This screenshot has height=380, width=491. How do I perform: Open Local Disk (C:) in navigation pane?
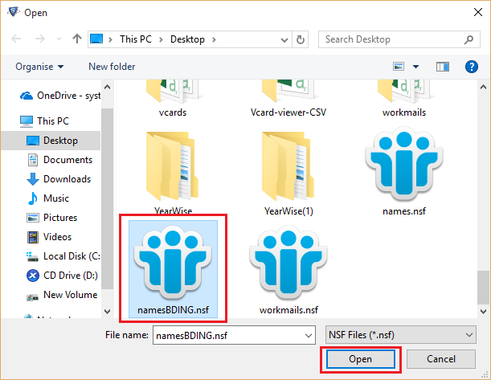tap(63, 256)
